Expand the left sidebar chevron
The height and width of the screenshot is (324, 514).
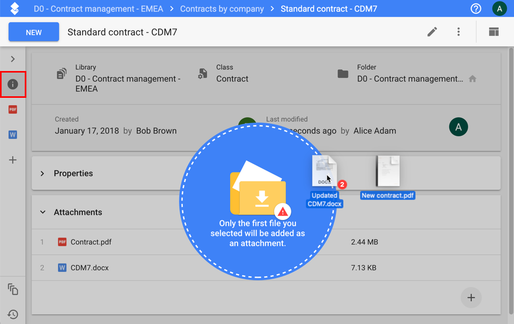[13, 59]
